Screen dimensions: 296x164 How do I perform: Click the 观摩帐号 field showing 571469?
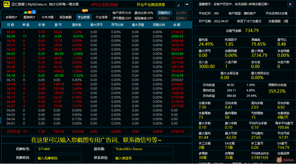click(58, 149)
